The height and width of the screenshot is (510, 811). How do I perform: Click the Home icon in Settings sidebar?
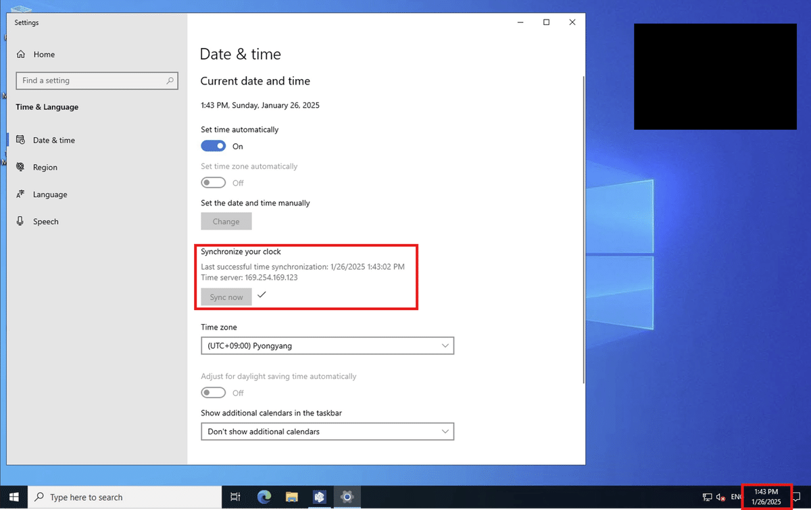pyautogui.click(x=22, y=54)
